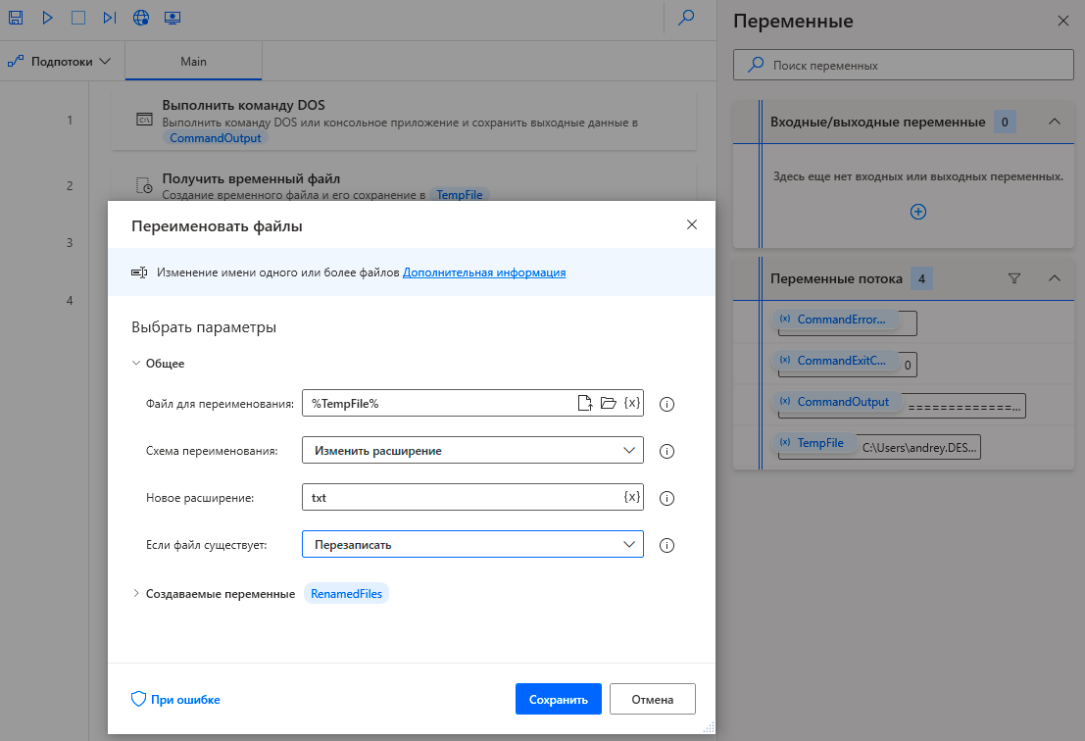Click the search magnifier icon in toolbar

point(686,18)
